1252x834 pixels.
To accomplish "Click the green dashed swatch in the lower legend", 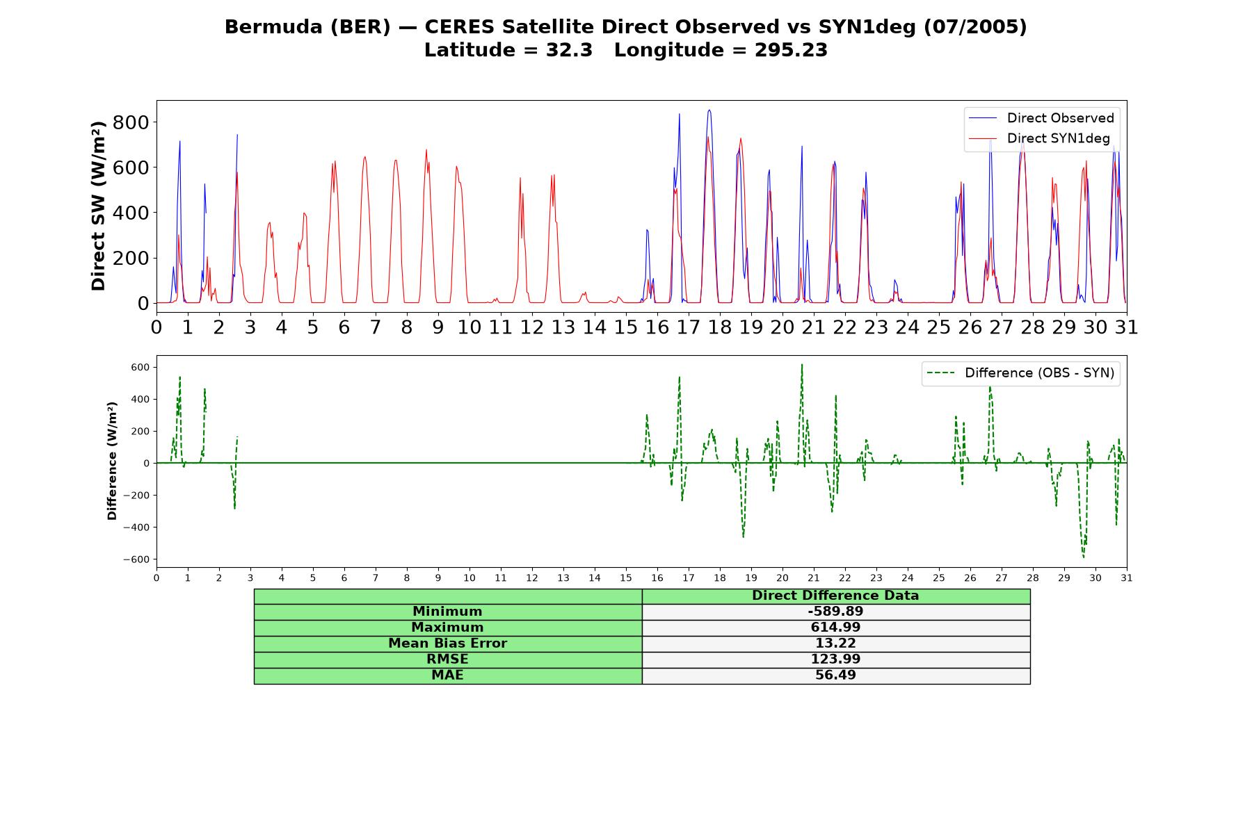I will (940, 373).
